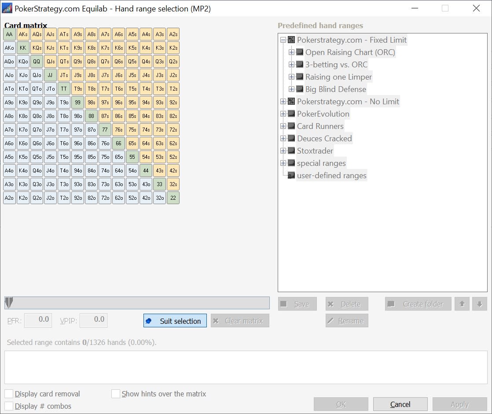Click the Delete range button

click(x=347, y=304)
